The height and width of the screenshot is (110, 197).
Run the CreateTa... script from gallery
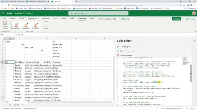(x=36, y=26)
